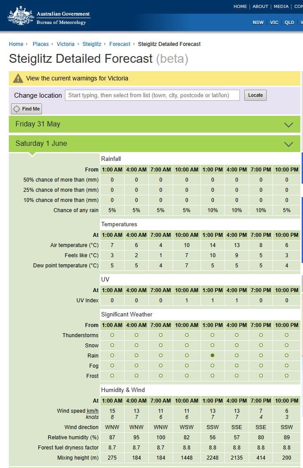View the current warnings for Victoria
The image size is (303, 468).
click(x=77, y=78)
